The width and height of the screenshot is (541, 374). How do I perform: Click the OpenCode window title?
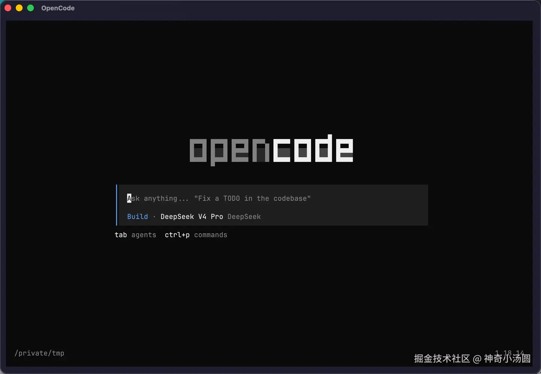(58, 8)
